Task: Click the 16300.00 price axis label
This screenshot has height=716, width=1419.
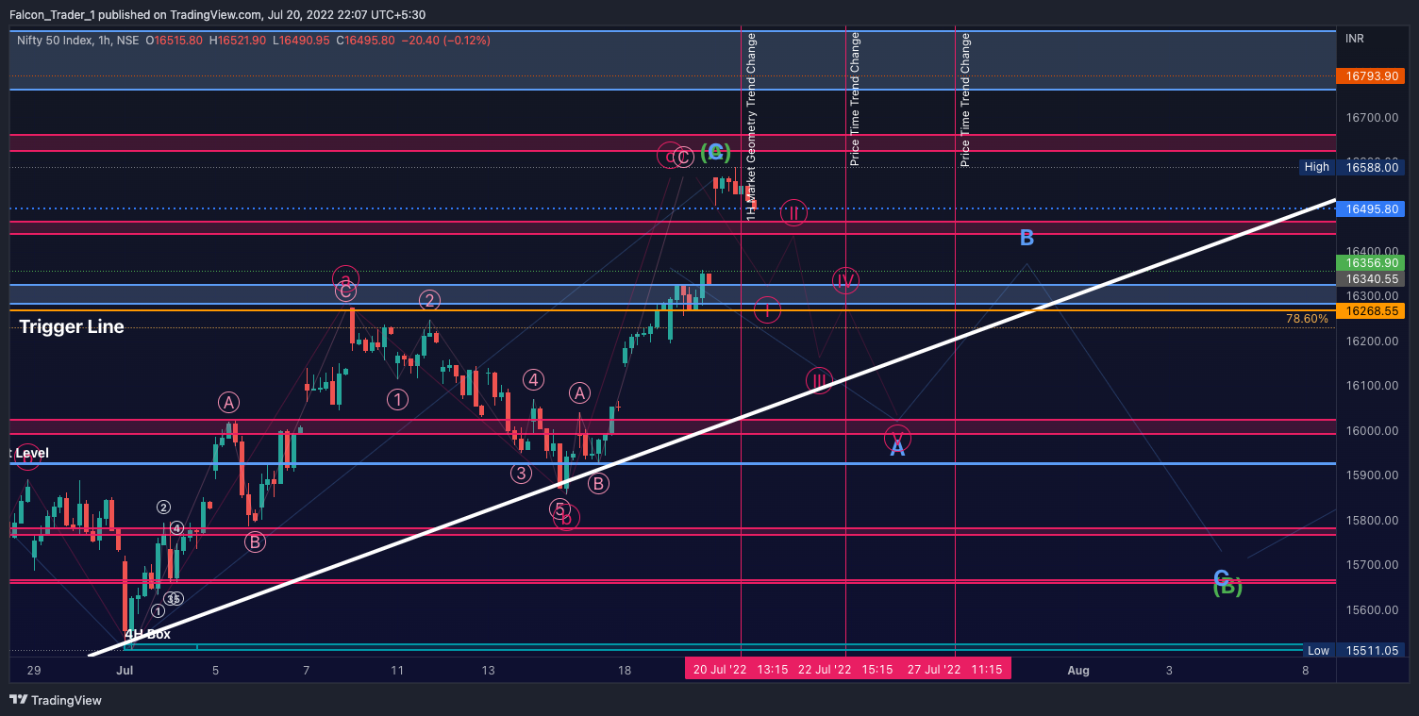Action: click(x=1371, y=295)
